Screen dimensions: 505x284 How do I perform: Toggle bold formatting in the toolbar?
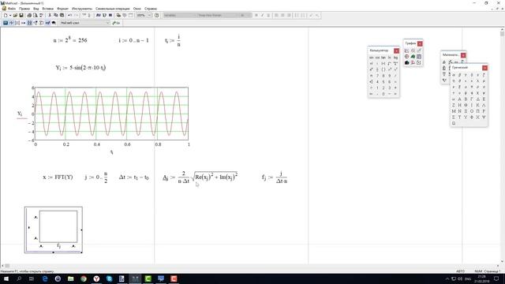(256, 15)
